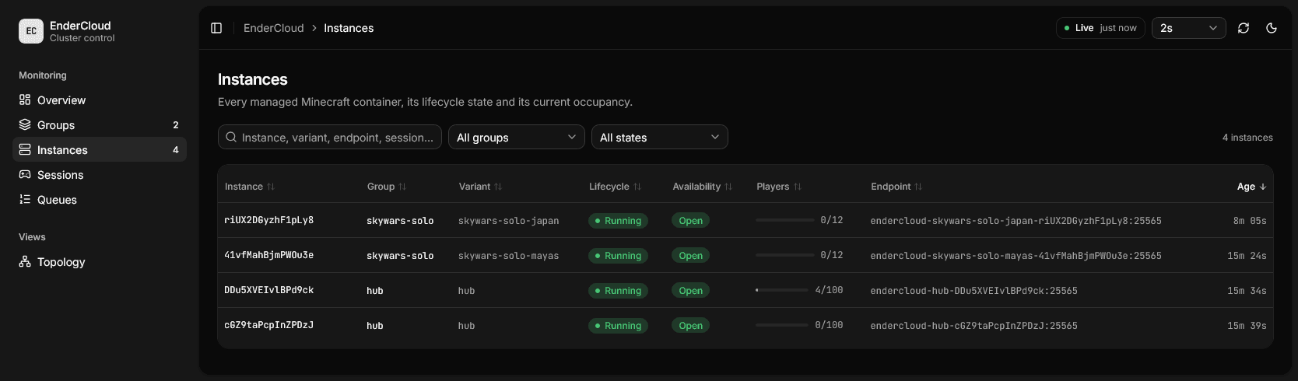
Task: Click Running badge for cGZ9taPcpInZPDzJ
Action: click(618, 326)
